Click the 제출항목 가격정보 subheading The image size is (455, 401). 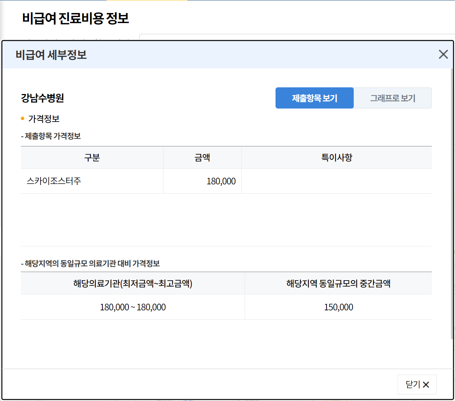pyautogui.click(x=51, y=136)
